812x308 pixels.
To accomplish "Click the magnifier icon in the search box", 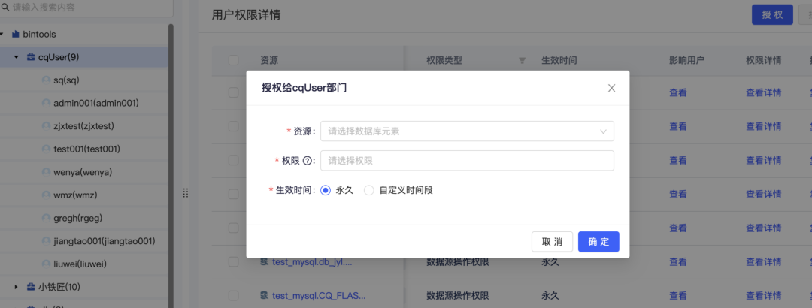I will point(6,8).
